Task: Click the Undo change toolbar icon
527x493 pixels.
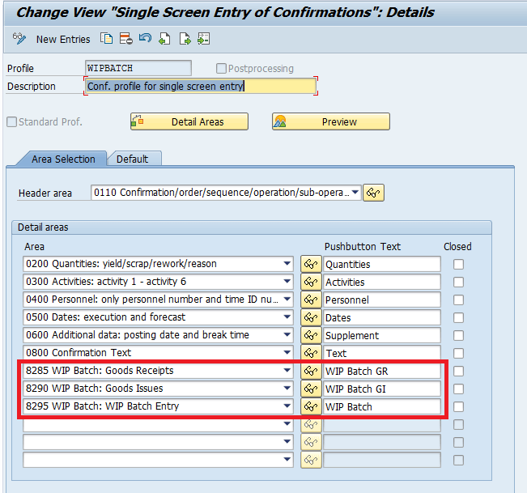Action: click(x=145, y=39)
